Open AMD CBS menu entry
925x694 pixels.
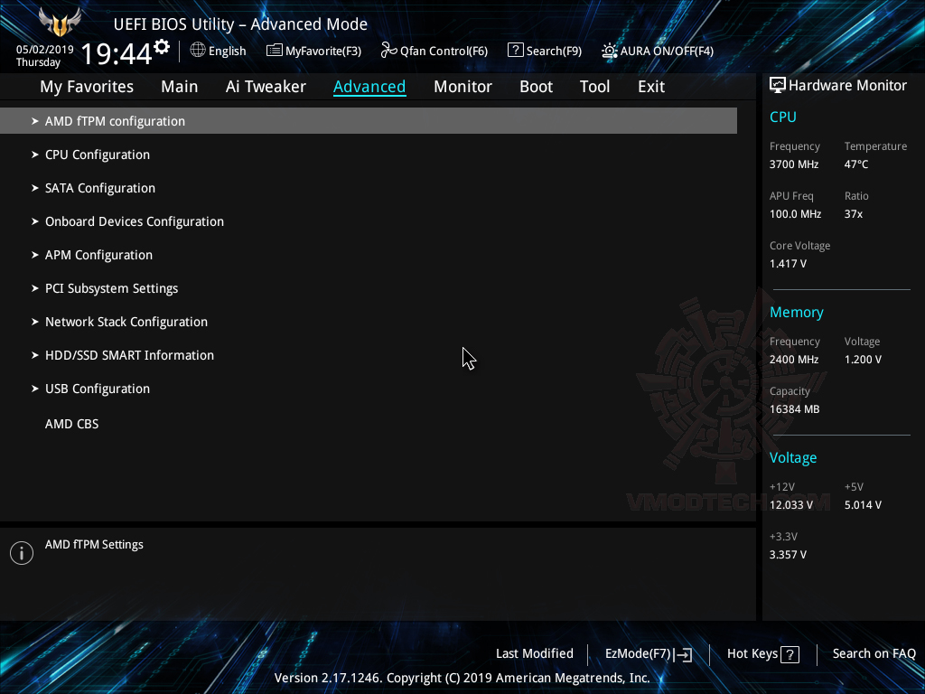72,424
